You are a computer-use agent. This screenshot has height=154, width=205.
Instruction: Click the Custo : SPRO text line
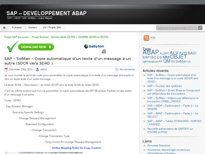13,101
